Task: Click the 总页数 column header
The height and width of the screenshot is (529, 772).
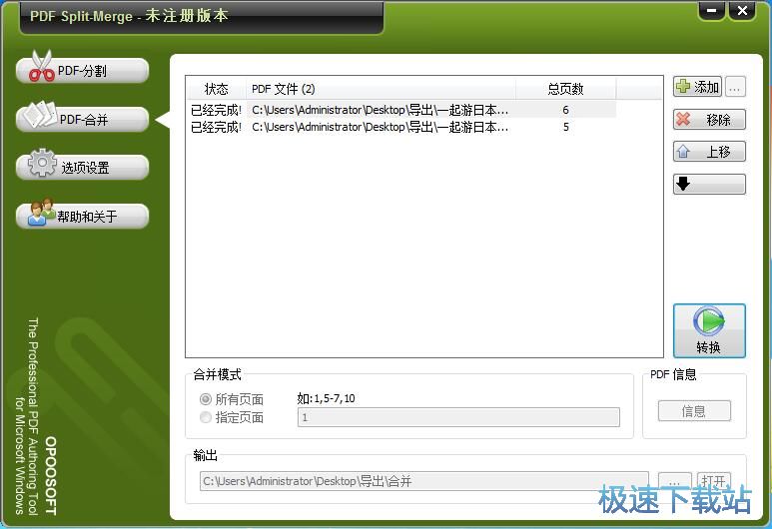Action: [565, 89]
